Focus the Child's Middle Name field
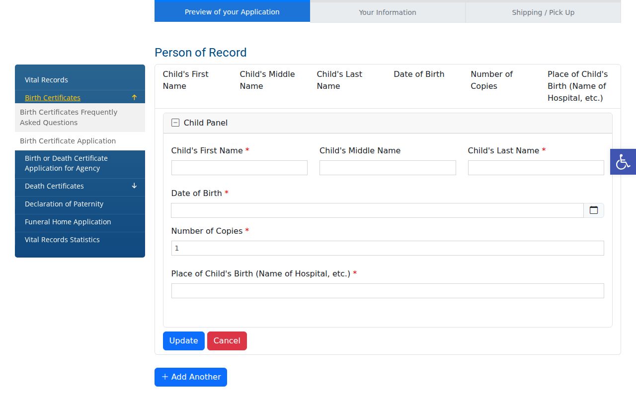This screenshot has width=636, height=397. (388, 168)
